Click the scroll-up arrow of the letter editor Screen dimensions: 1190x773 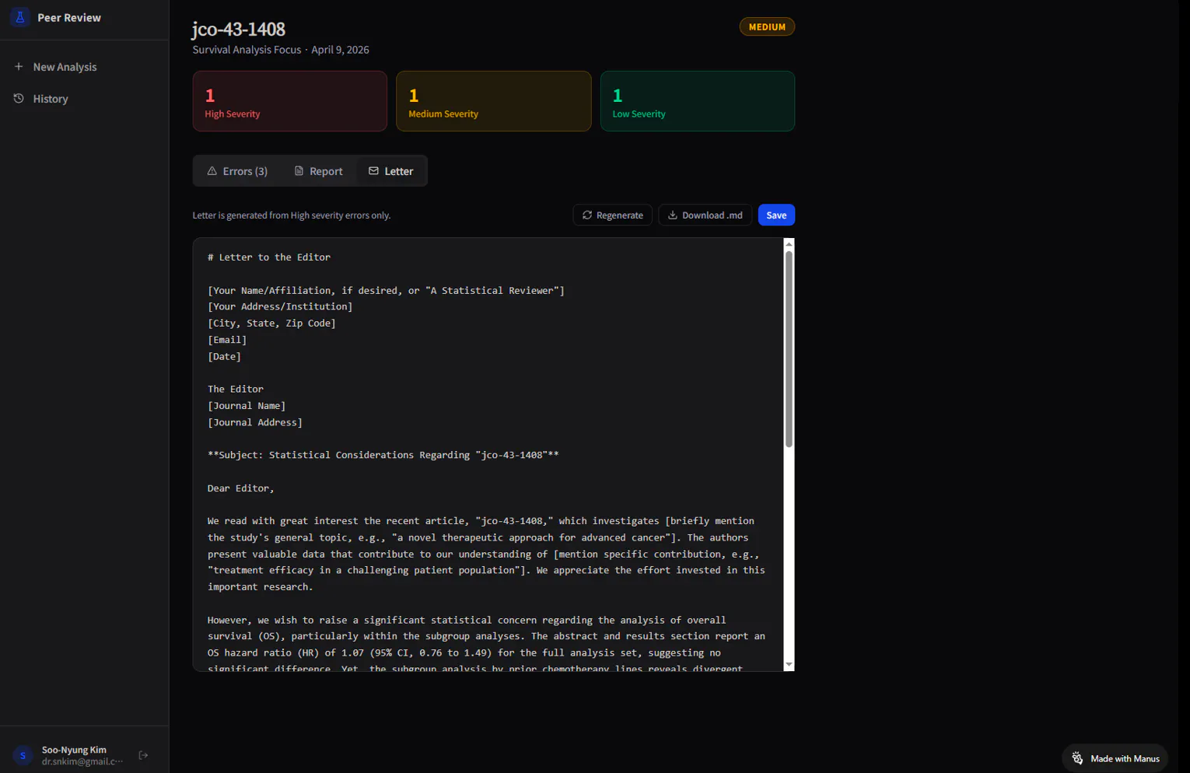coord(789,244)
